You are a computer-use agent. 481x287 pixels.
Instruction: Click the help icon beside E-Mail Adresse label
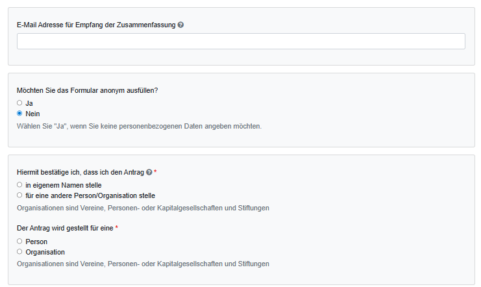coord(180,25)
